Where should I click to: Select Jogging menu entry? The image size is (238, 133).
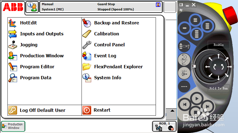pyautogui.click(x=29, y=45)
